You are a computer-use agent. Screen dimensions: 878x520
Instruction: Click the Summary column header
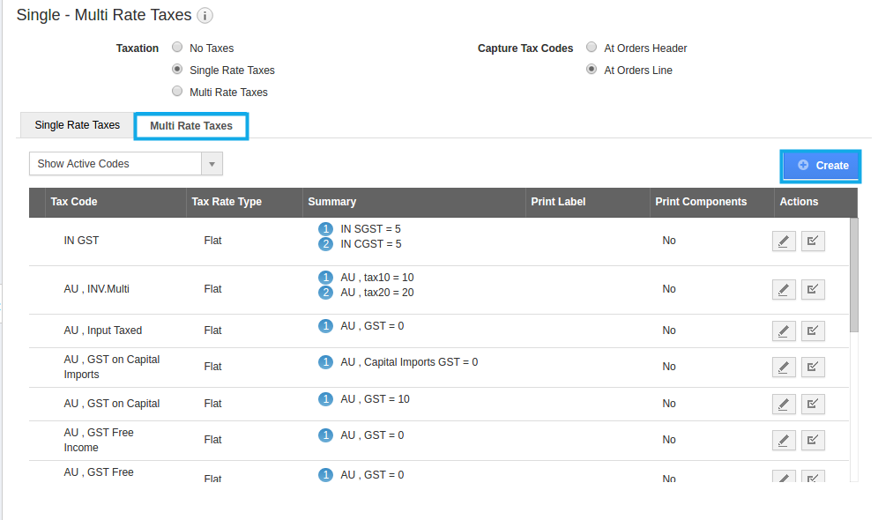coord(332,202)
